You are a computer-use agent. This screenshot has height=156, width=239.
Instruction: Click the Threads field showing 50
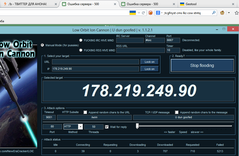pos(94,127)
